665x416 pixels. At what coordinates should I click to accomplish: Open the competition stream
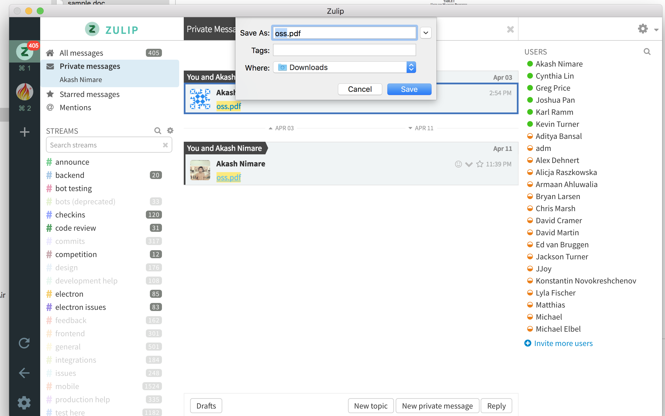(76, 254)
